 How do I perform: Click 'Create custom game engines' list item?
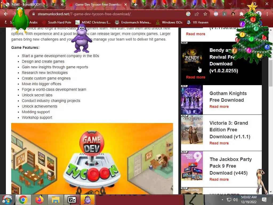pos(46,78)
